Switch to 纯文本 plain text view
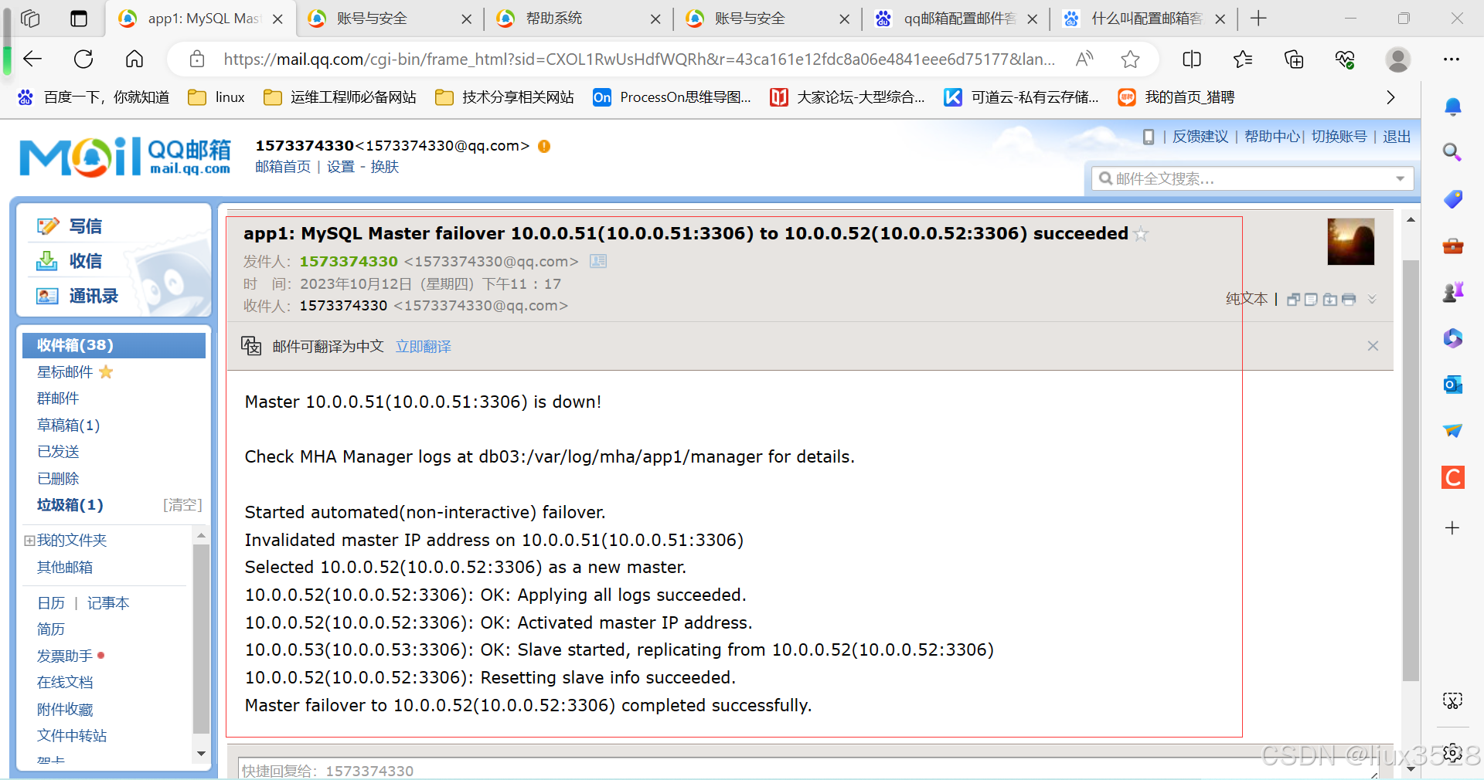The height and width of the screenshot is (780, 1484). coord(1247,299)
